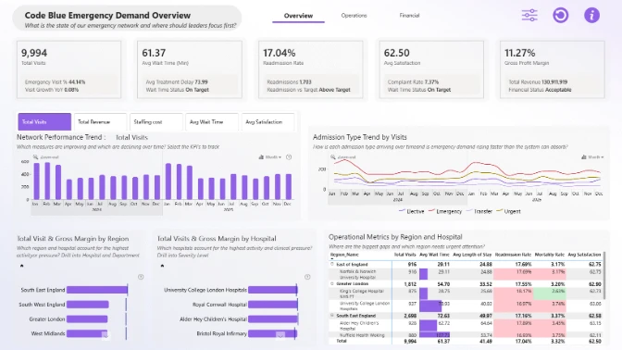
Task: Open Month dropdown on Network Performance Trend chart
Action: point(270,157)
